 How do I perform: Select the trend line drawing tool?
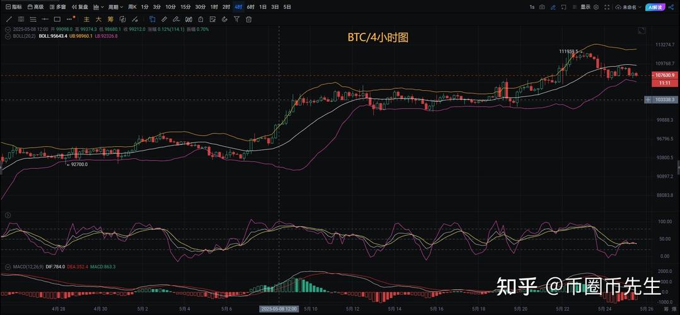click(x=9, y=20)
